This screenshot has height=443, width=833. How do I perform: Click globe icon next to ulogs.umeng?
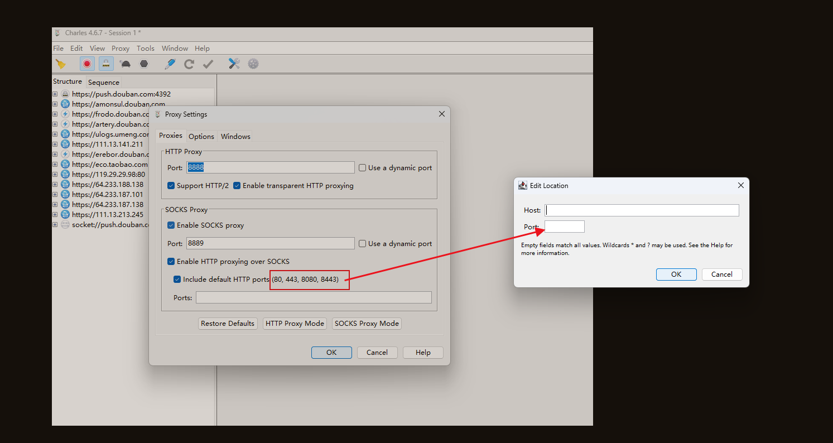coord(65,134)
